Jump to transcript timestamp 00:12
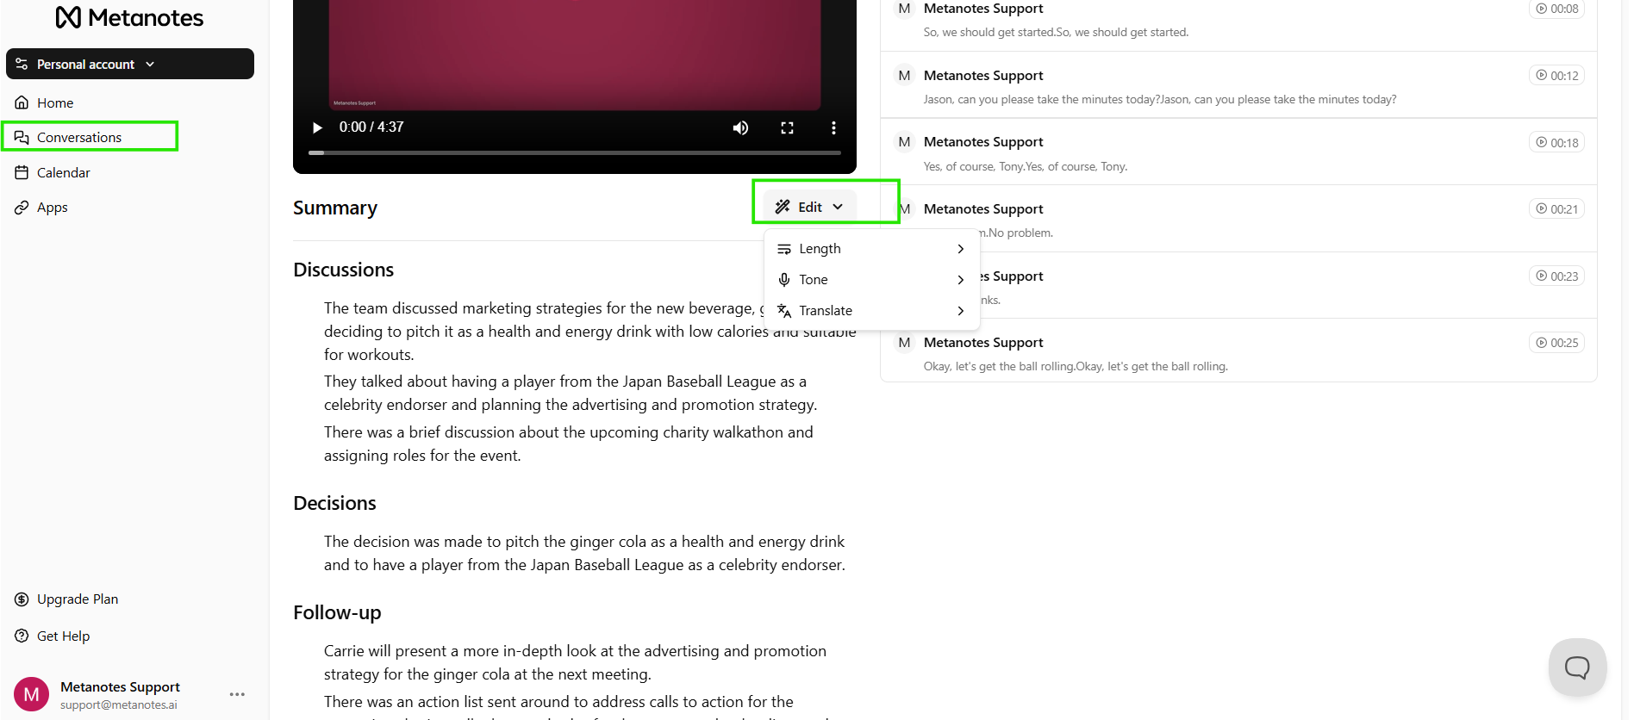 click(1556, 76)
